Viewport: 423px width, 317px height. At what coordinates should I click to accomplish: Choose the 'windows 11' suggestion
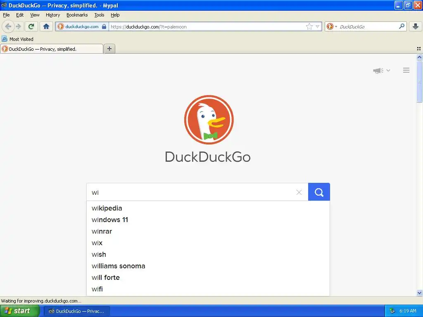pos(208,220)
